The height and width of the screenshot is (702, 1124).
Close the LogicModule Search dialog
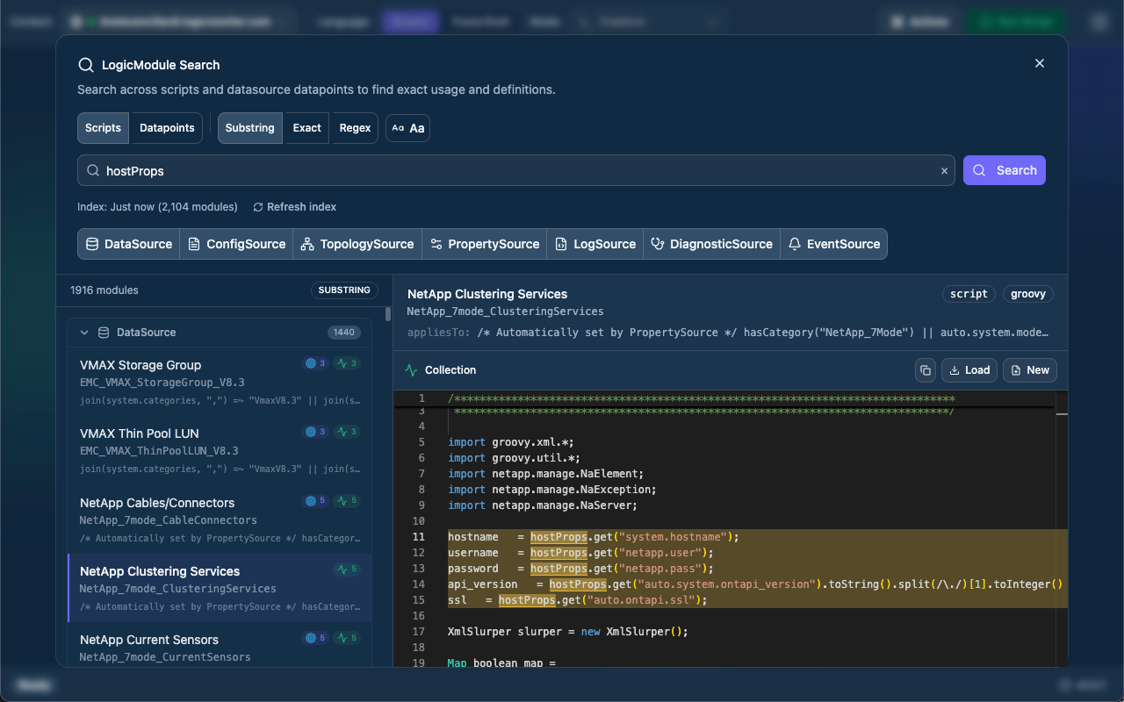1040,63
